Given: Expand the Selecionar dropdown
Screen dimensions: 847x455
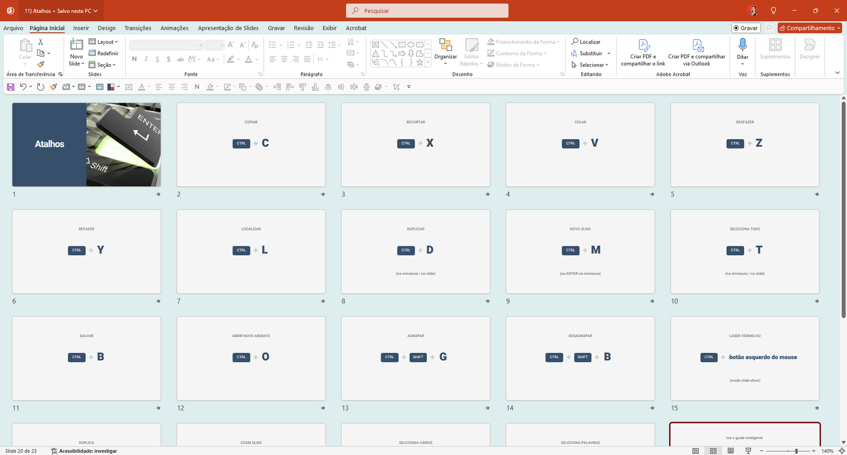Looking at the screenshot, I should click(x=590, y=65).
